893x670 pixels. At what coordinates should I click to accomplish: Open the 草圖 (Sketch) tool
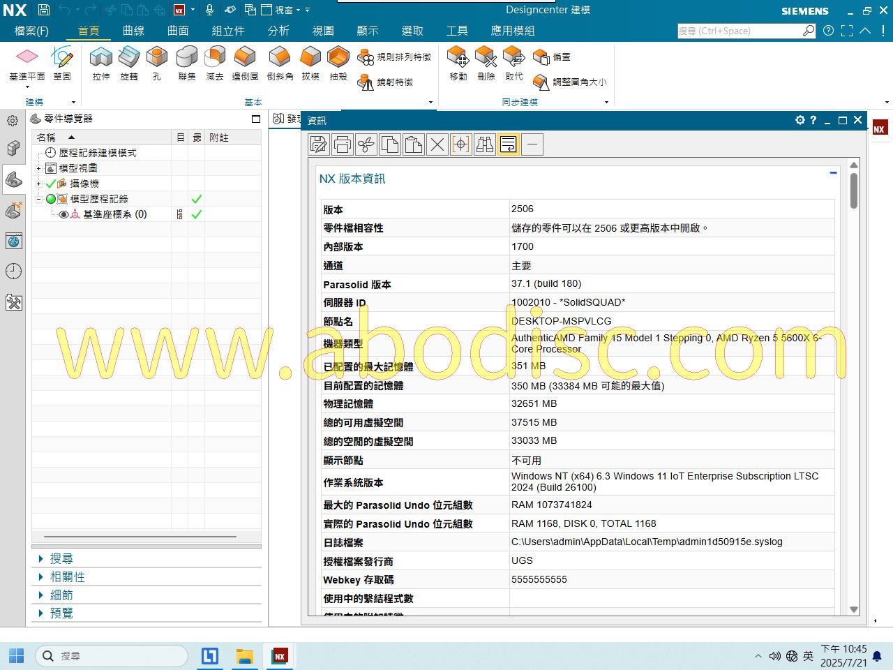pos(62,64)
